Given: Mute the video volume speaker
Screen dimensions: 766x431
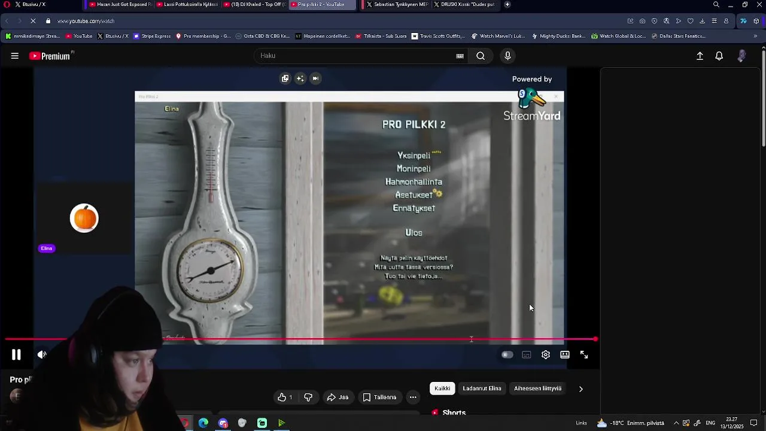Looking at the screenshot, I should pyautogui.click(x=42, y=354).
